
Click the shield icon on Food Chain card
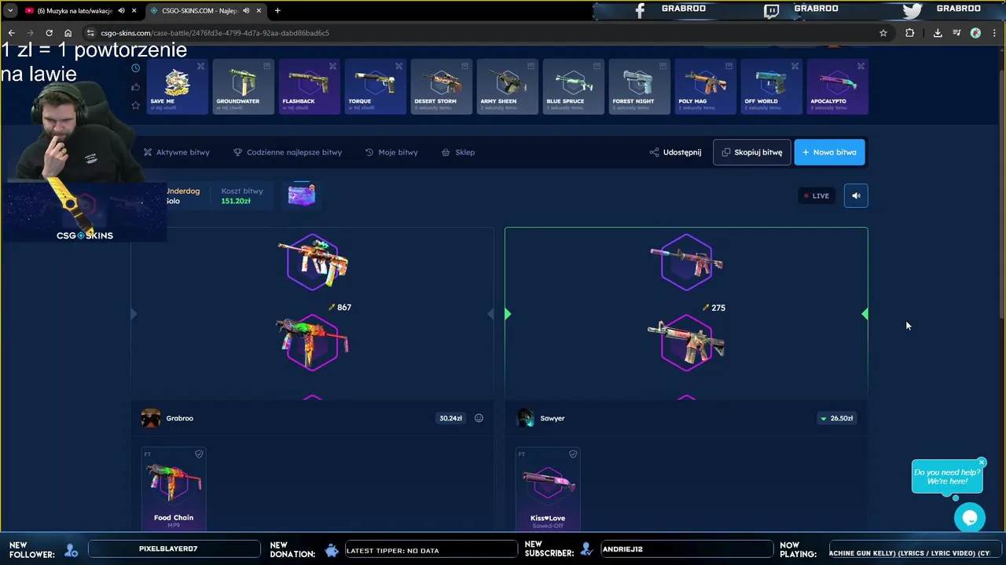(x=199, y=454)
